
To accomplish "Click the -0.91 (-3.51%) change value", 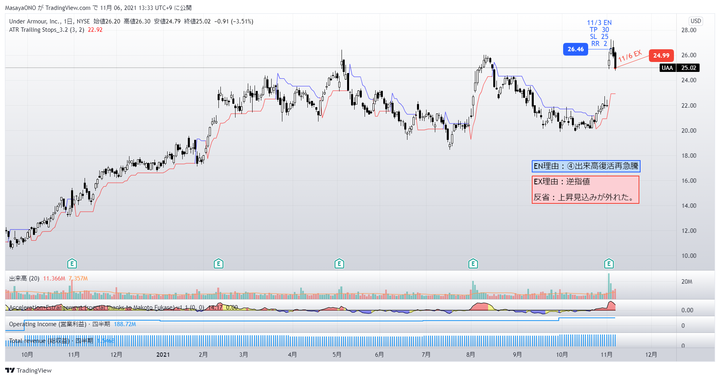I will point(234,21).
